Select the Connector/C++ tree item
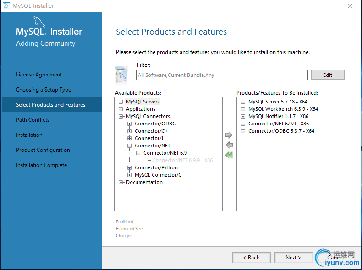 (153, 131)
